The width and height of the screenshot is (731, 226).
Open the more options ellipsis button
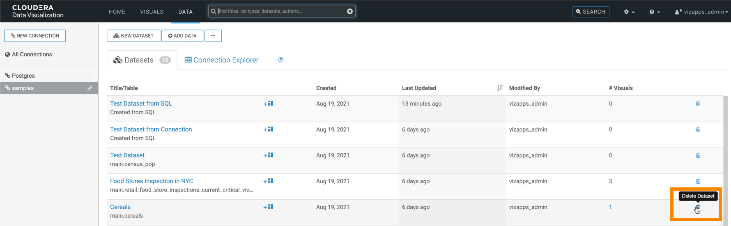click(213, 36)
